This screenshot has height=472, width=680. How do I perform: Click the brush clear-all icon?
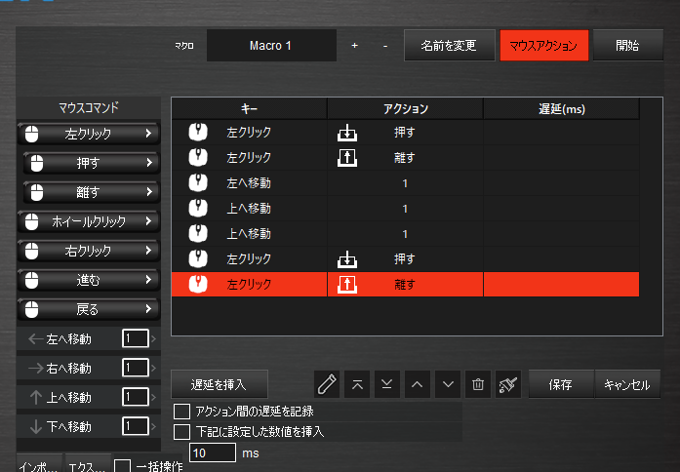coord(506,384)
